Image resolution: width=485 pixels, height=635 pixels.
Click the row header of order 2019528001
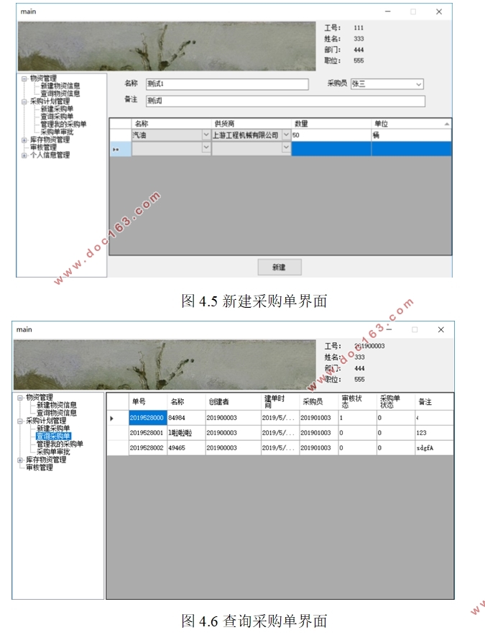118,433
